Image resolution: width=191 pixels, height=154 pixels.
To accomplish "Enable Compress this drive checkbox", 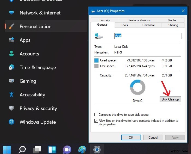I will tap(96, 115).
